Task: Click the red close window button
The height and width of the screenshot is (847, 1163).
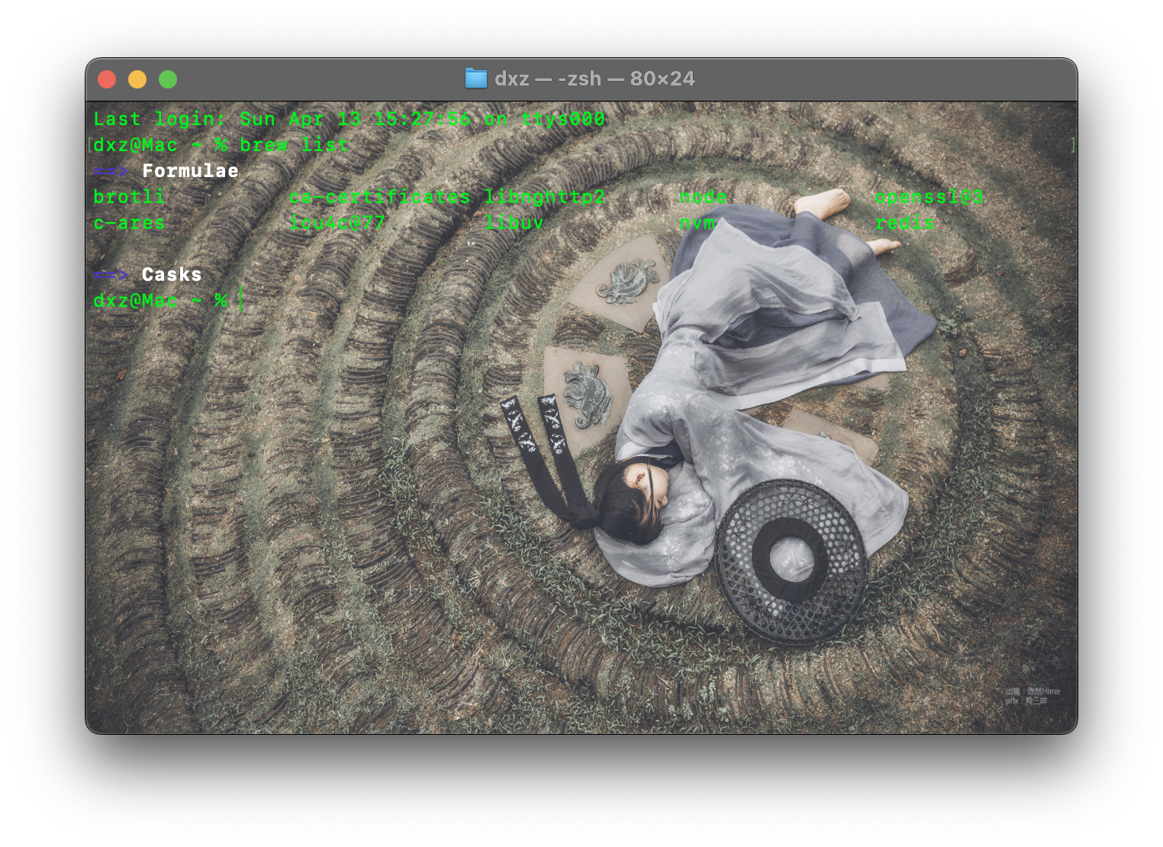Action: tap(107, 79)
